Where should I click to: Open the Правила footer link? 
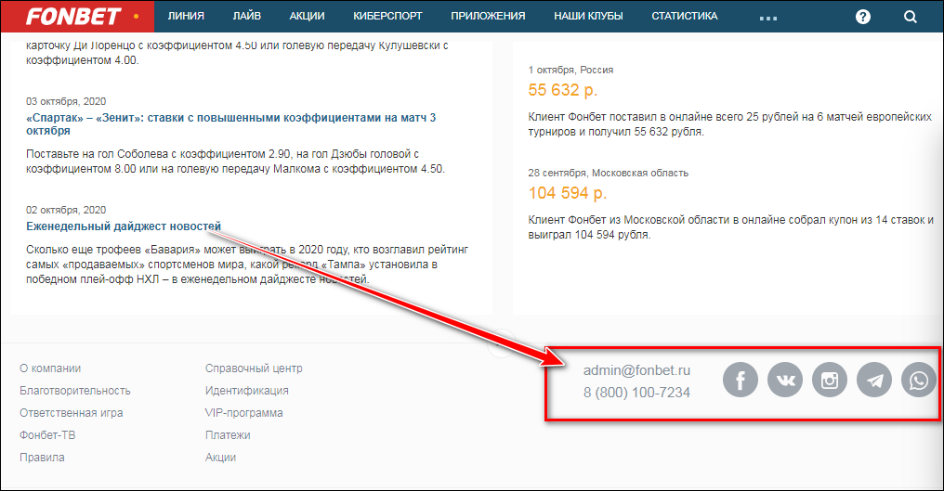pos(42,458)
